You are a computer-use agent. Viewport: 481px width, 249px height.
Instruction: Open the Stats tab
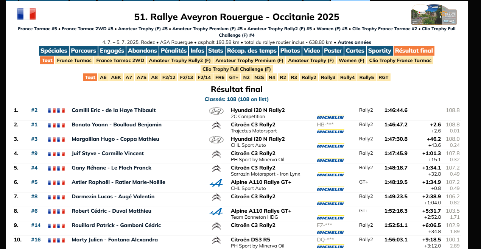coord(216,51)
